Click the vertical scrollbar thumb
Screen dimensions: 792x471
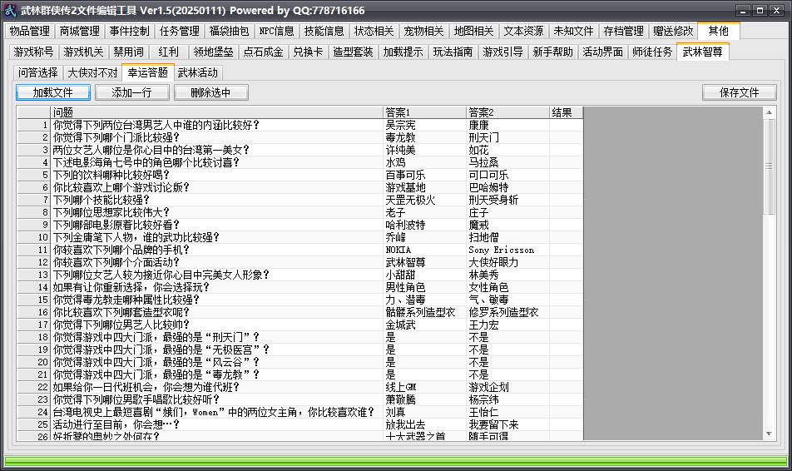[769, 166]
